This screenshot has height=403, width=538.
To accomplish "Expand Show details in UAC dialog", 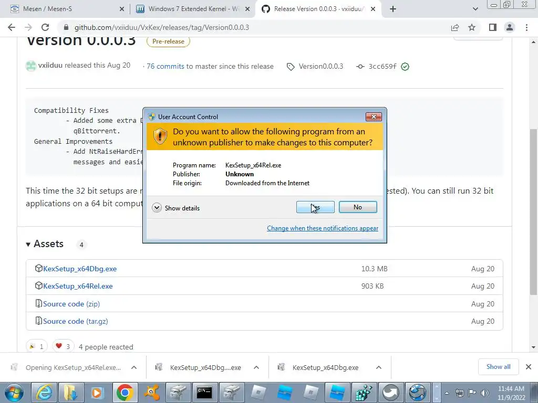I will (175, 208).
